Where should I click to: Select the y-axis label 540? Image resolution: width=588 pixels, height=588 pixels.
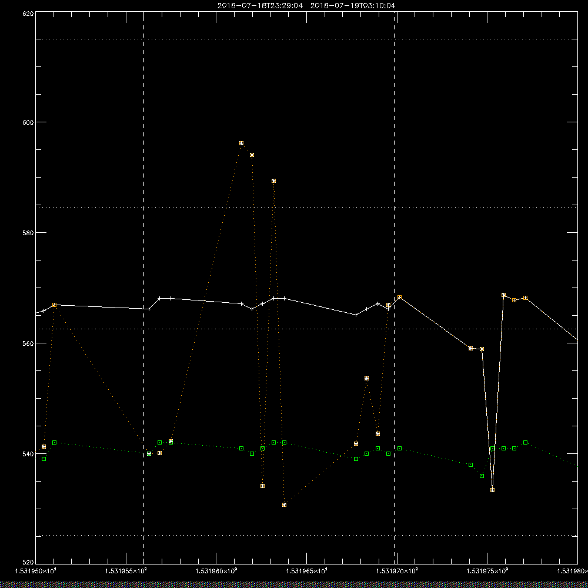point(28,454)
